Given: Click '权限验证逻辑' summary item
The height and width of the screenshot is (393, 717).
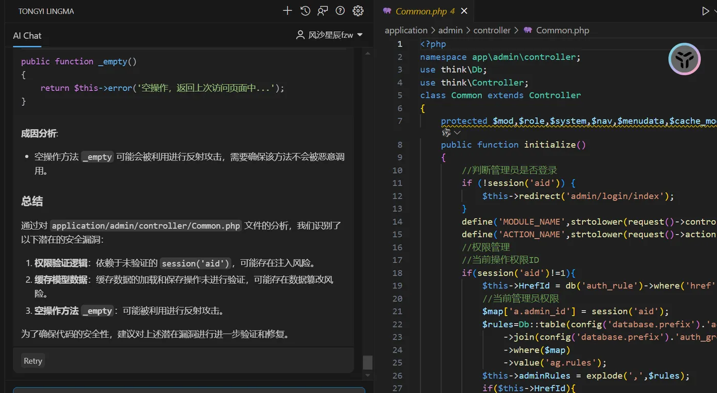Looking at the screenshot, I should point(61,263).
